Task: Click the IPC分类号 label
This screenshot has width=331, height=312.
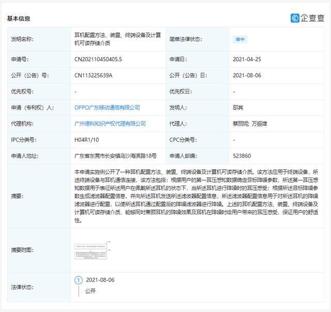Action: click(x=24, y=140)
